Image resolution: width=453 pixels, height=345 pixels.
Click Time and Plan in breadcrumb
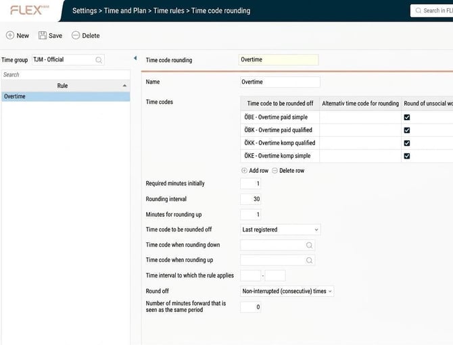click(x=125, y=11)
